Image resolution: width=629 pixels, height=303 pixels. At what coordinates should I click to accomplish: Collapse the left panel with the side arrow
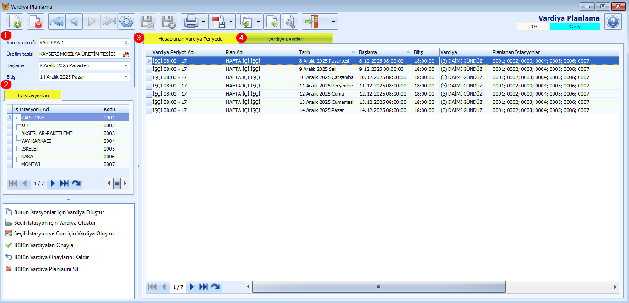point(138,166)
